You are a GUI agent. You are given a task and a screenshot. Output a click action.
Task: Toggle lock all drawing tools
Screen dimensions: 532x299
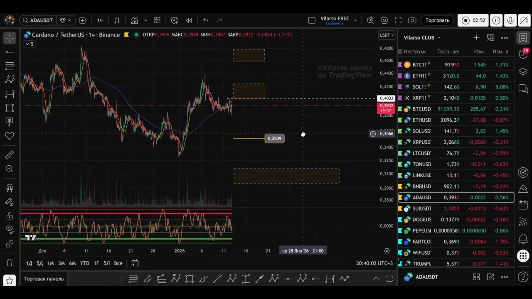[10, 216]
